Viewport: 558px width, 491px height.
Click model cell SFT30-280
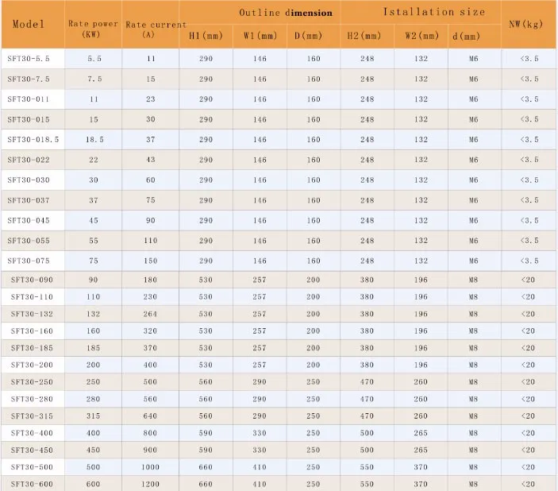32,399
